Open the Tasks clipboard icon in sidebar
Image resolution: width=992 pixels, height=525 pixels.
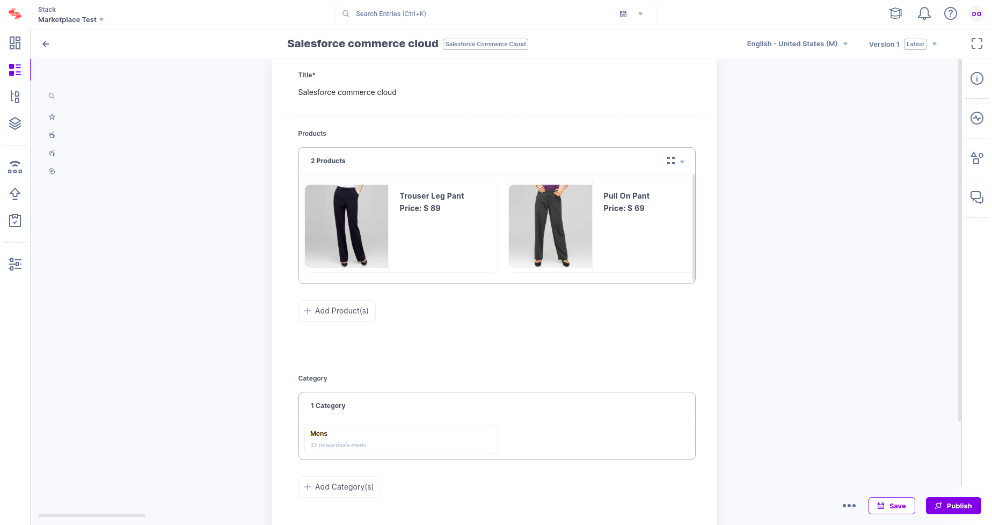[15, 221]
